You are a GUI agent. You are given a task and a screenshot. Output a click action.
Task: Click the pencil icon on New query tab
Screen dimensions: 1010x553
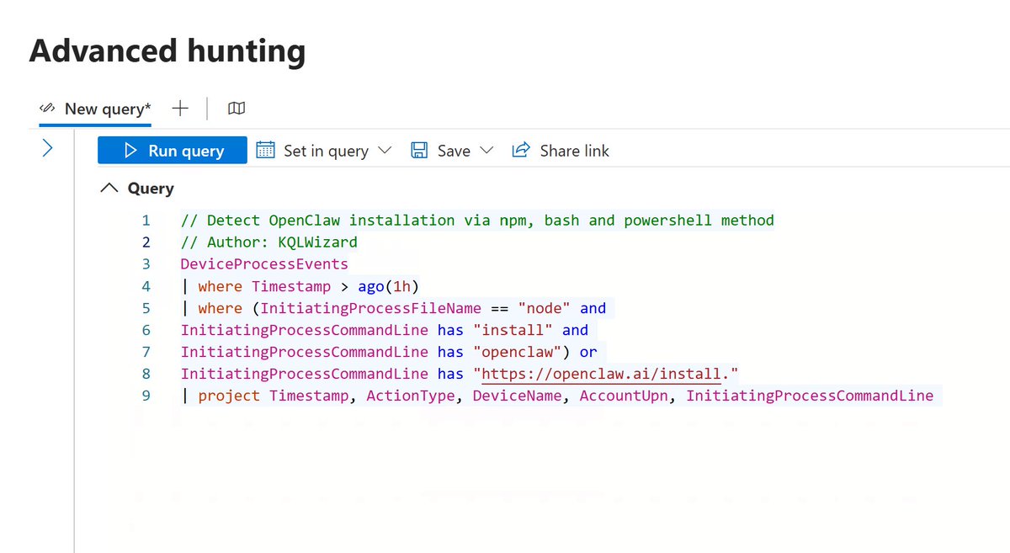[x=47, y=109]
